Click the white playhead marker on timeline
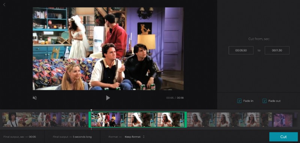The width and height of the screenshot is (300, 143). pyautogui.click(x=91, y=110)
